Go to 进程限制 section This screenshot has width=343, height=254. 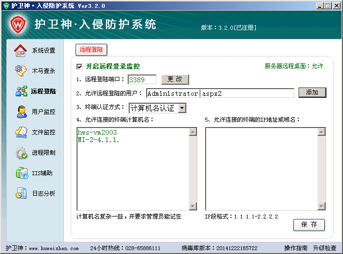(x=43, y=153)
